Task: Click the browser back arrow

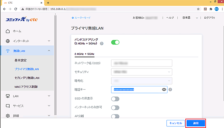Action: 5,9
